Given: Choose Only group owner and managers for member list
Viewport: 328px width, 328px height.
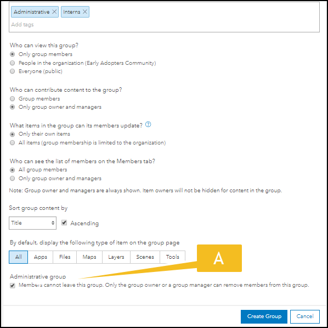Looking at the screenshot, I should coord(13,179).
